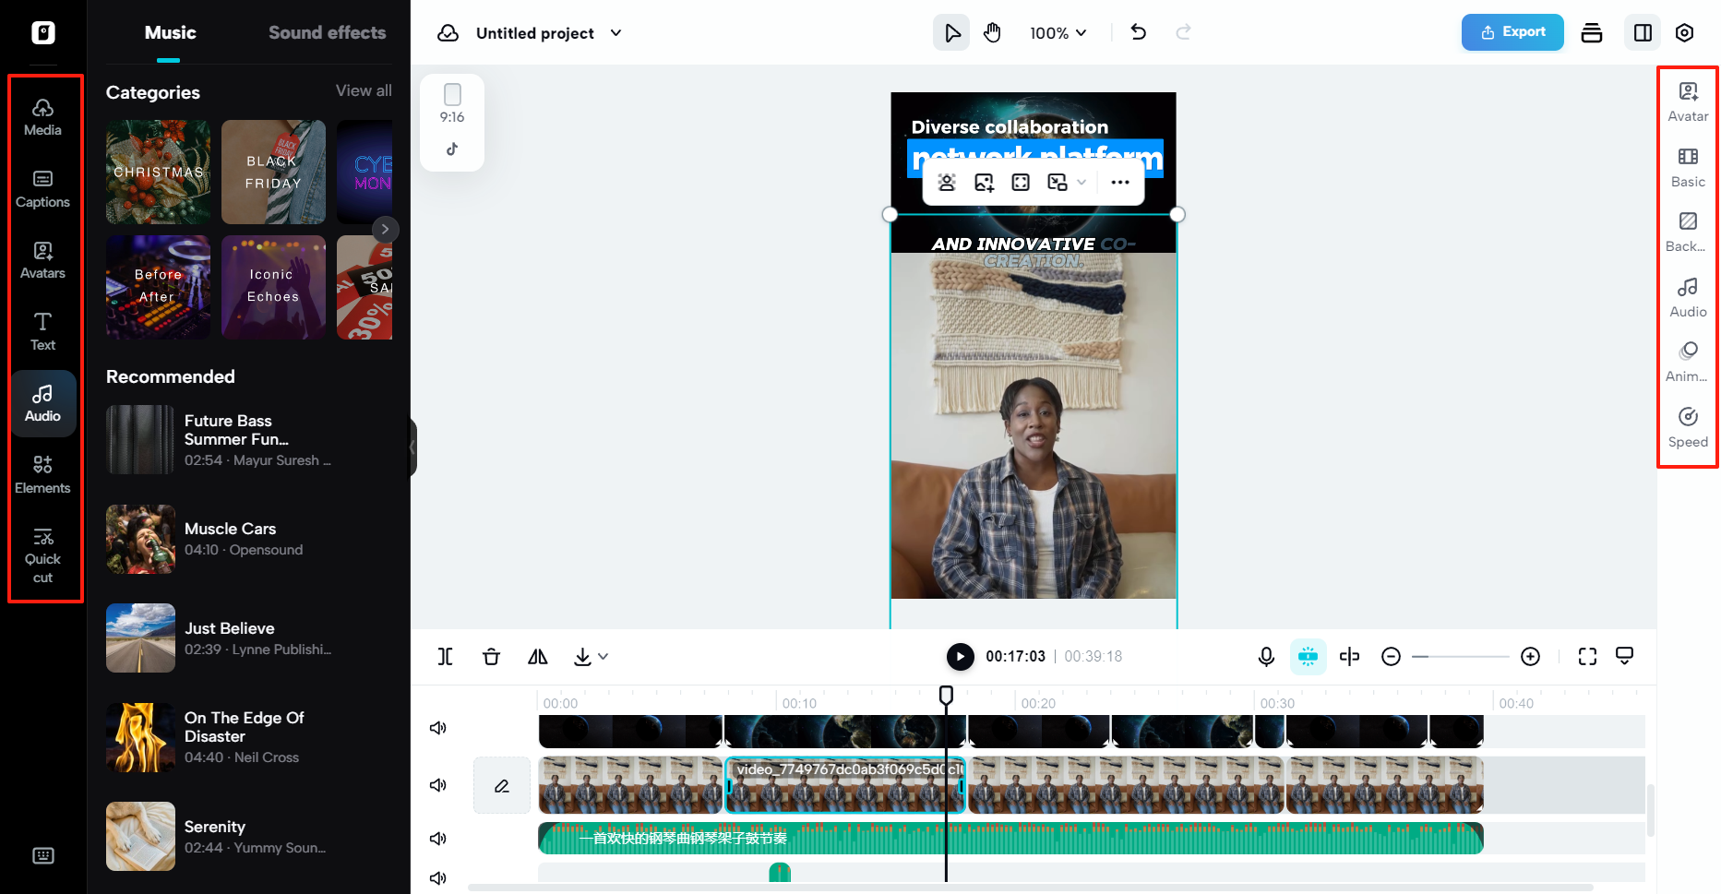This screenshot has width=1721, height=894.
Task: Expand the 100% zoom level dropdown
Action: pos(1058,32)
